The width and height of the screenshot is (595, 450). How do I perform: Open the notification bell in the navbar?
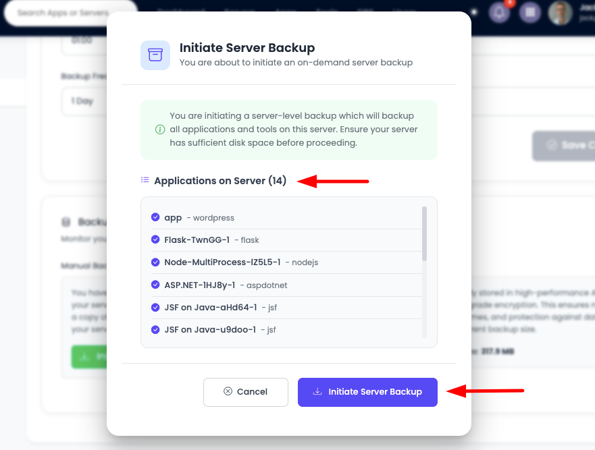499,13
